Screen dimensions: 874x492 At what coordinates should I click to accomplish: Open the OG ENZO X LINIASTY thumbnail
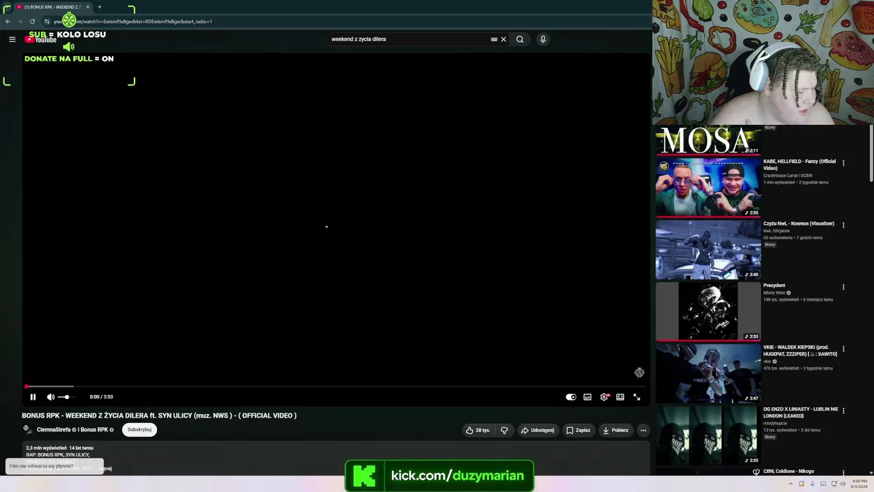click(708, 435)
